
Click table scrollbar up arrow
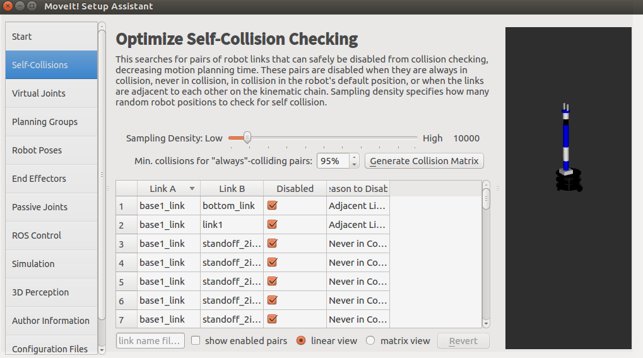click(486, 184)
